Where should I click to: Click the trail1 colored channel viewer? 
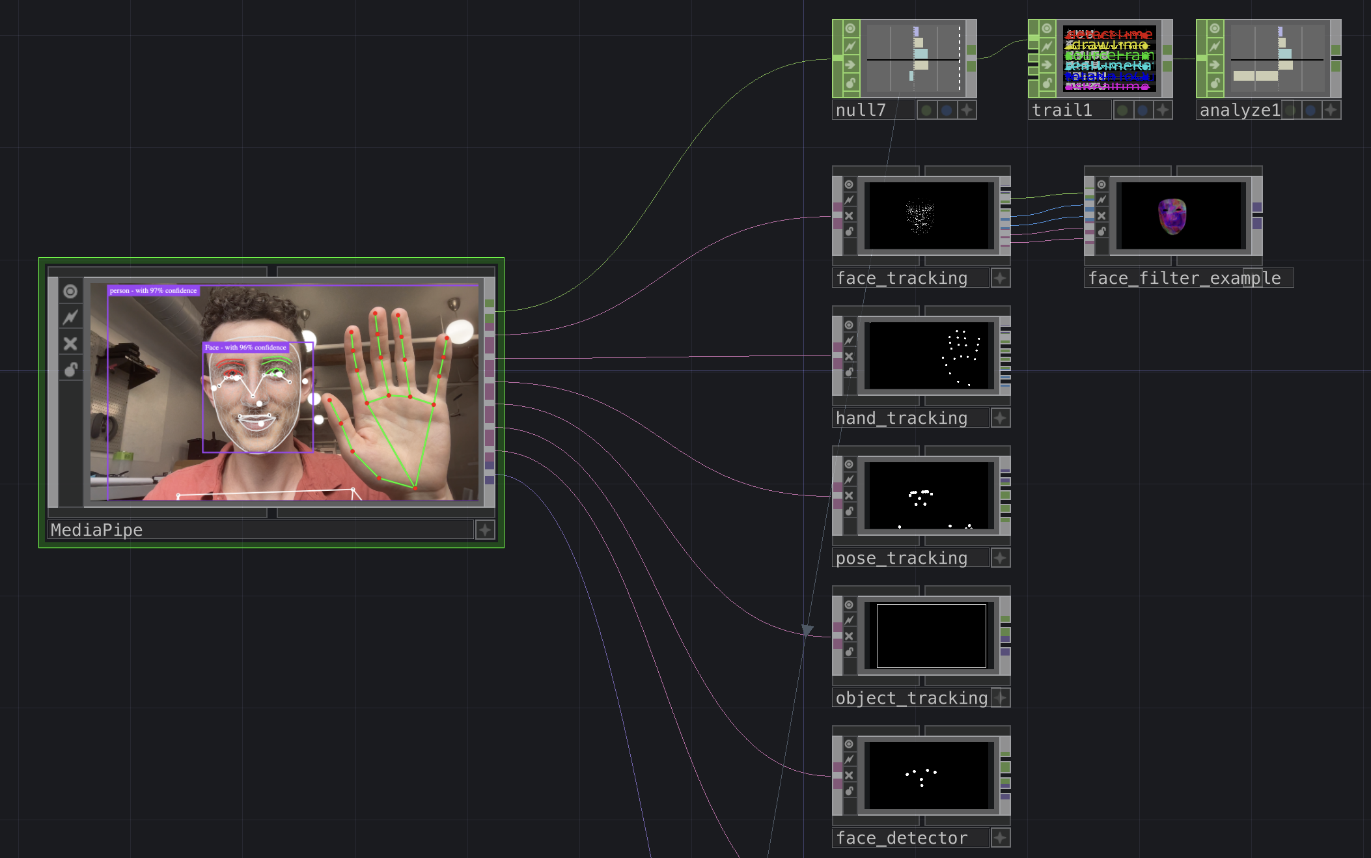[1109, 59]
